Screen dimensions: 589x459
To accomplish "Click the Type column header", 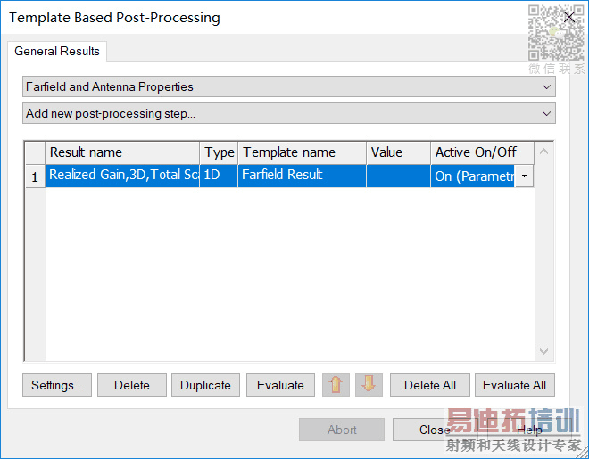I will tap(220, 152).
